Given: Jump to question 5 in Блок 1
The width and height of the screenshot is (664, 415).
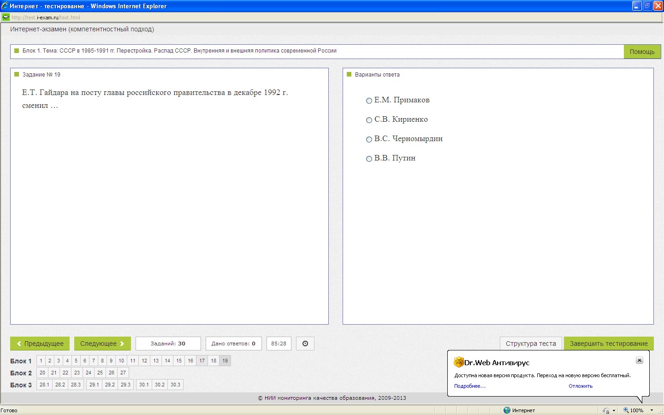Looking at the screenshot, I should pyautogui.click(x=76, y=361).
